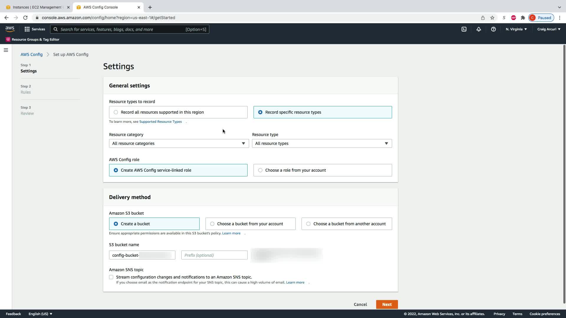The height and width of the screenshot is (318, 566).
Task: Open the N. Virginia region selector
Action: (x=516, y=29)
